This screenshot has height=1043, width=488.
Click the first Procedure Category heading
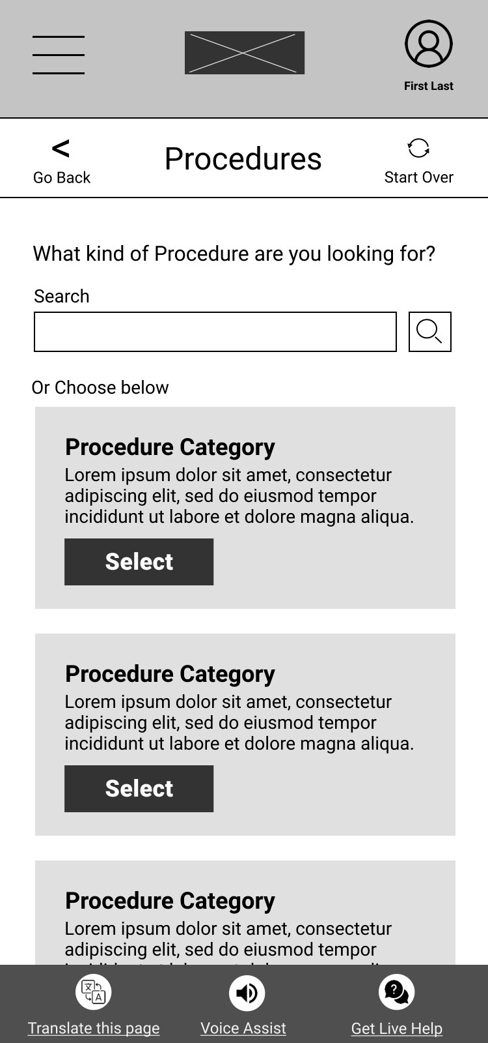pyautogui.click(x=170, y=447)
